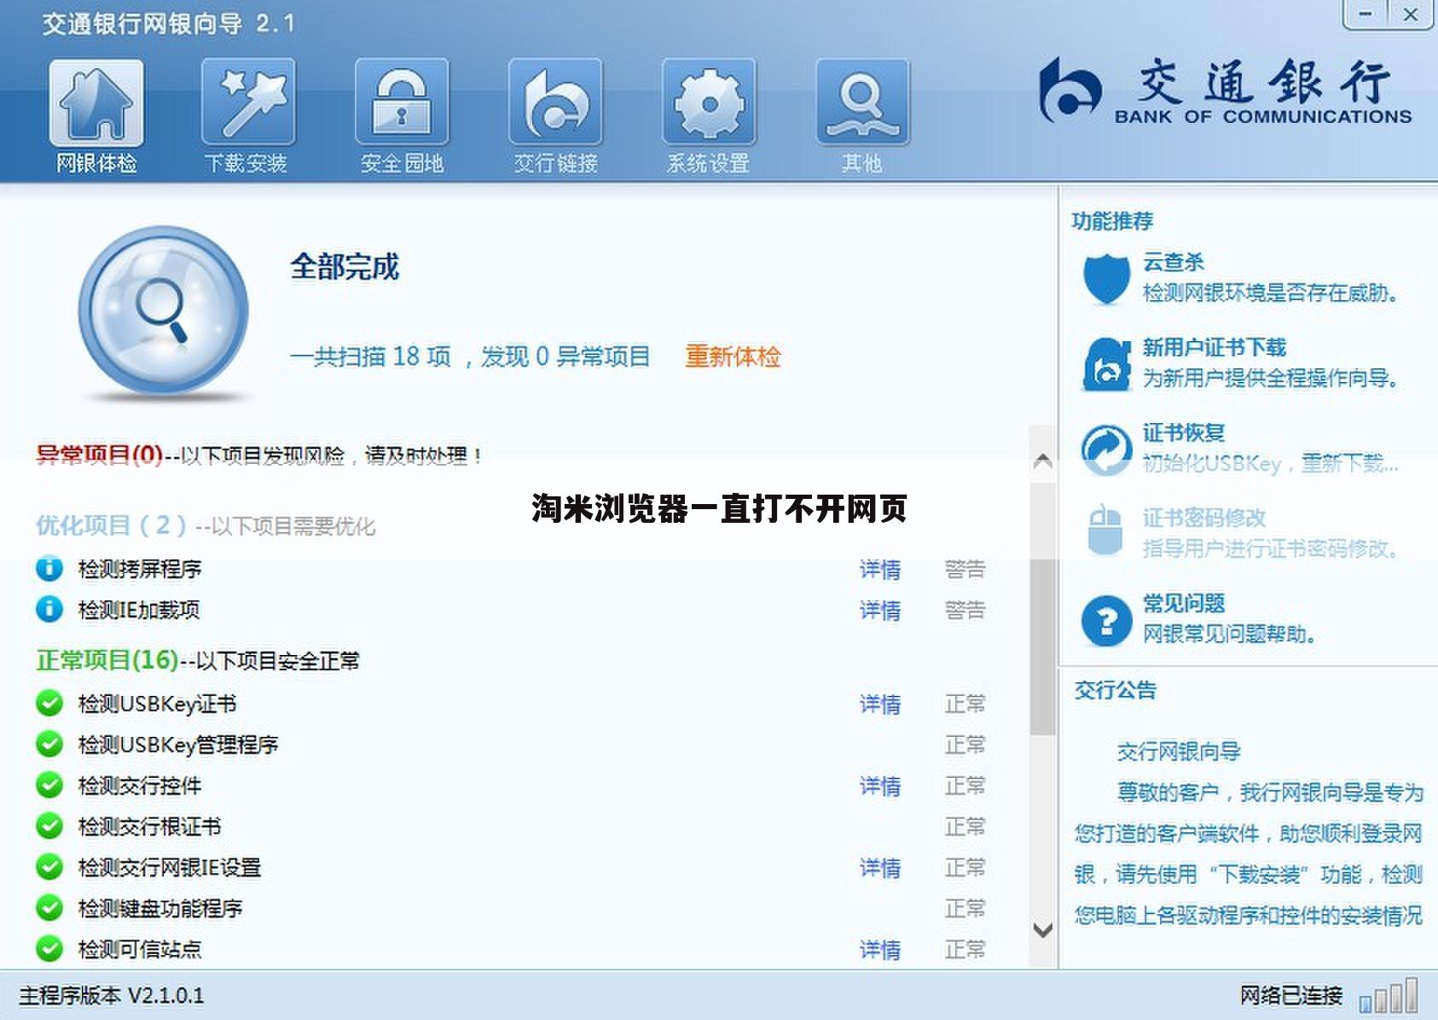Open 详情 for 检测交行控件
Image resolution: width=1438 pixels, height=1020 pixels.
880,785
